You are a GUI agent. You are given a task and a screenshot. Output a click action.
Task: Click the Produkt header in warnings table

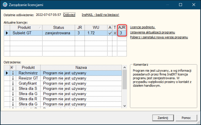click(x=28, y=68)
